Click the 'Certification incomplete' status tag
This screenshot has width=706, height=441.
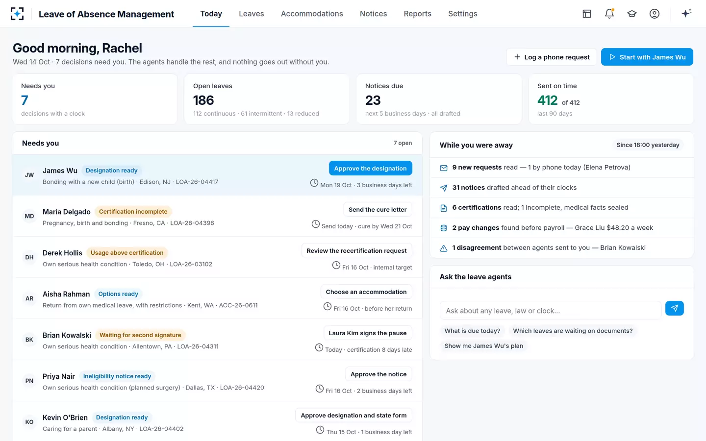133,212
